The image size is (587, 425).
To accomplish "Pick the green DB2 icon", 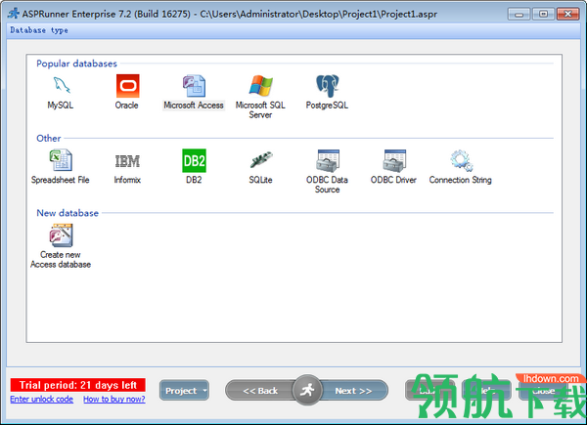I will pyautogui.click(x=194, y=161).
